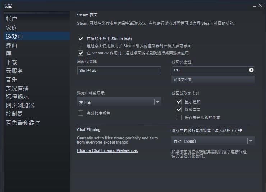
Task: Select 下载 in the settings sidebar
Action: [x=37, y=62]
